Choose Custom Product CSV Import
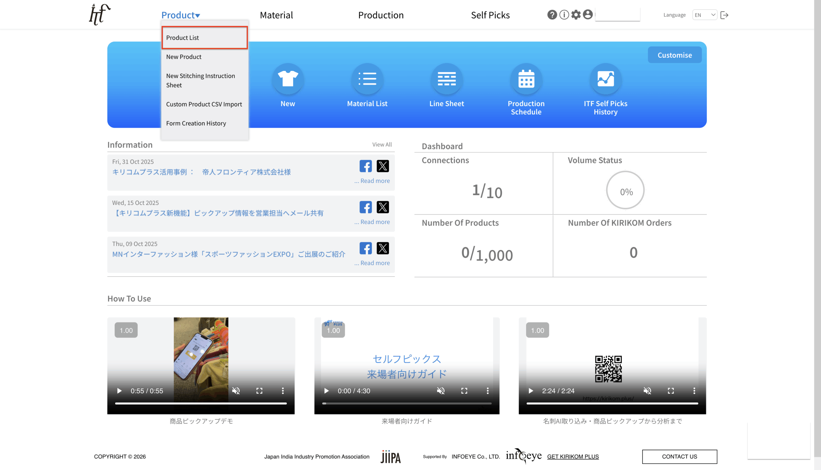 click(x=204, y=104)
